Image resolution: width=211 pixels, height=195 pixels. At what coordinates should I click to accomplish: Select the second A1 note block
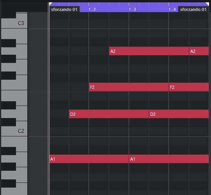click(x=169, y=159)
